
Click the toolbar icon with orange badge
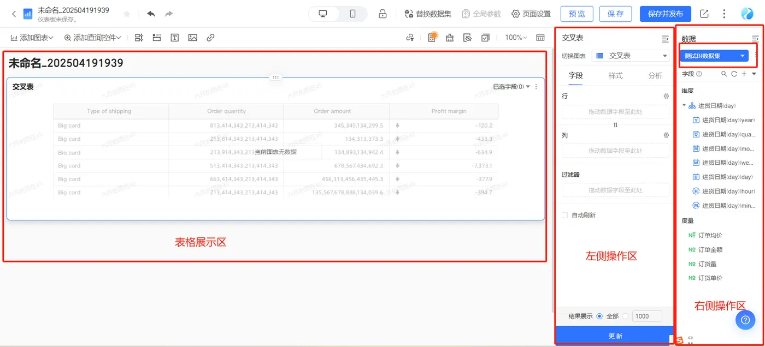(432, 37)
